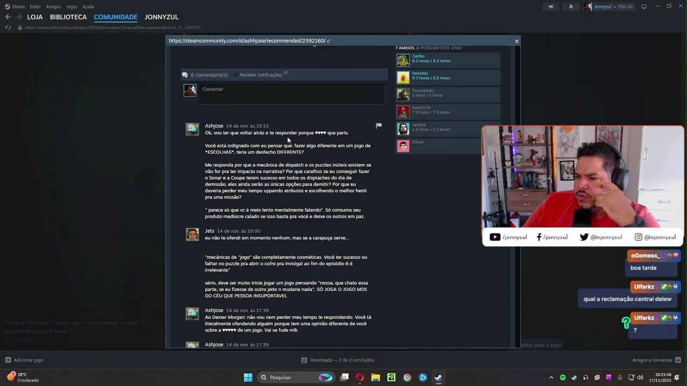Click the Adicionar jogo button
The height and width of the screenshot is (386, 687).
(x=24, y=360)
